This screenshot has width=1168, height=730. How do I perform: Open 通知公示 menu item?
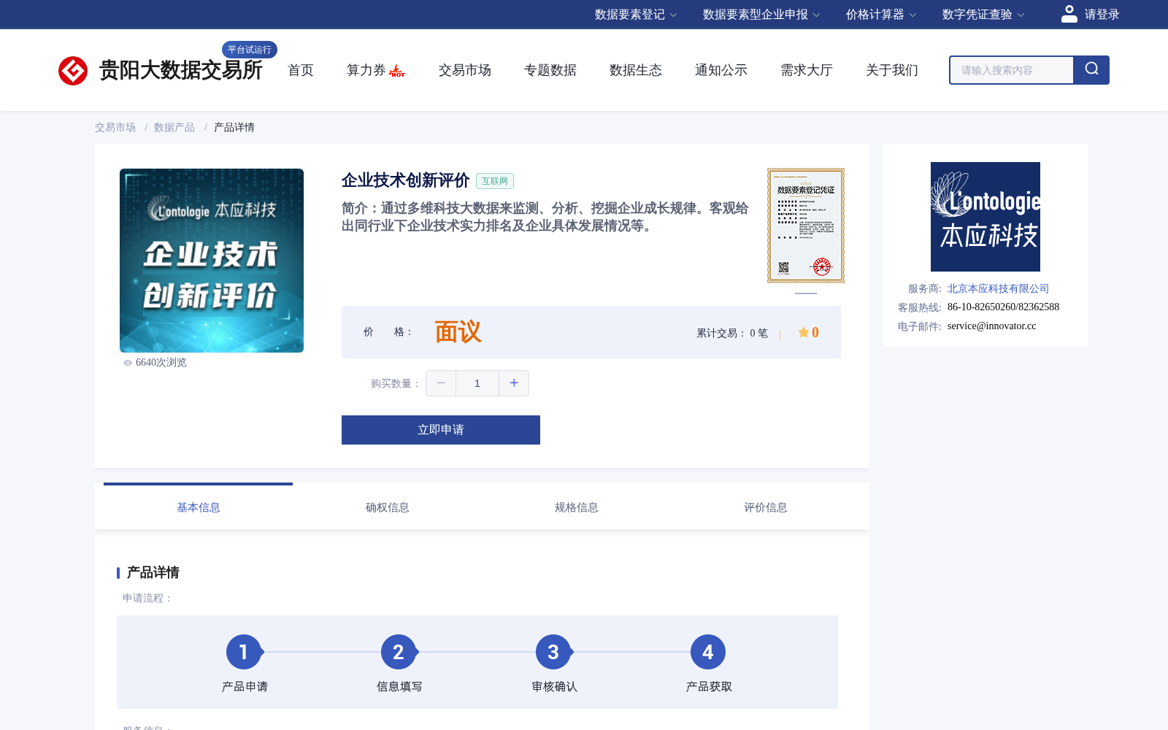click(x=721, y=70)
